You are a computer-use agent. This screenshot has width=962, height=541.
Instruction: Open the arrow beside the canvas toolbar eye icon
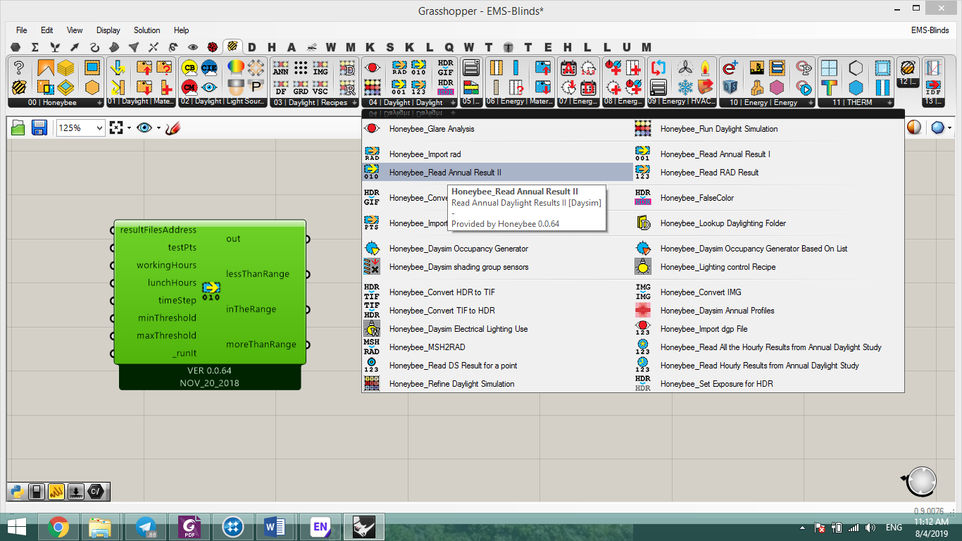pos(158,128)
